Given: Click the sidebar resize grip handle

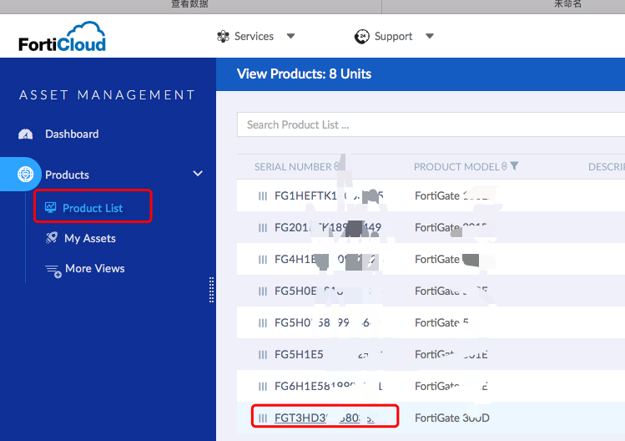Looking at the screenshot, I should [x=211, y=290].
